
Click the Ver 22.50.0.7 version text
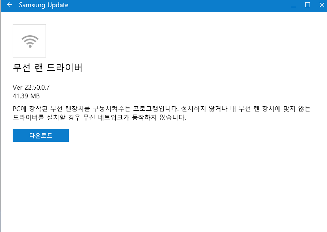click(x=31, y=87)
